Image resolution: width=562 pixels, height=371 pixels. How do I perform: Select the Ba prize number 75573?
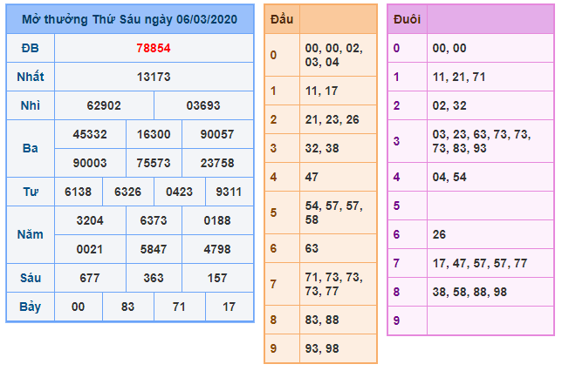pyautogui.click(x=154, y=163)
